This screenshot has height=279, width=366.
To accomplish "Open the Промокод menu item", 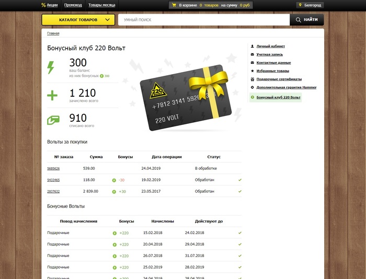I will pyautogui.click(x=73, y=5).
